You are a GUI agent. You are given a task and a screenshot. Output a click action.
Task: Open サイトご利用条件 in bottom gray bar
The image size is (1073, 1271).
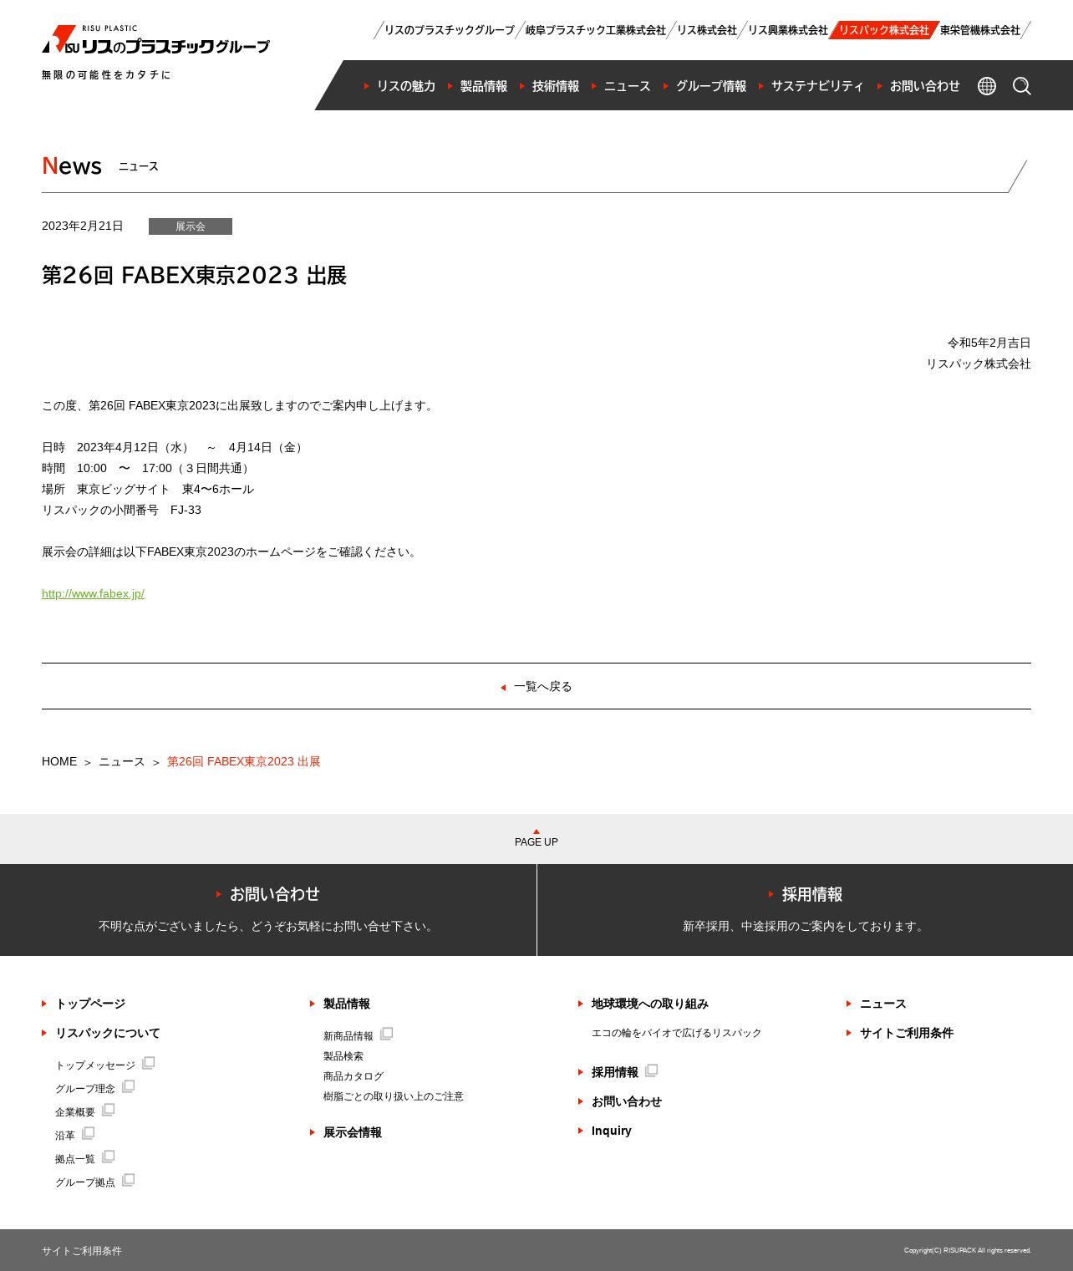coord(82,1251)
